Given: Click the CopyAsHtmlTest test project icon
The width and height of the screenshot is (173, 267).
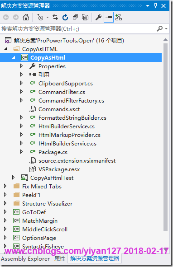Looking at the screenshot, I should [x=24, y=178].
